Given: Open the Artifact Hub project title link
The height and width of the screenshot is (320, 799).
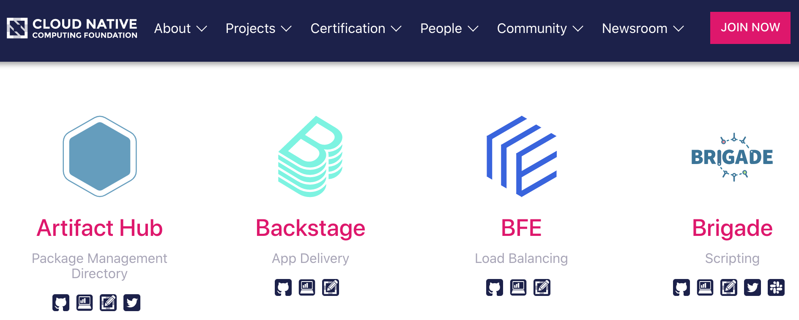Looking at the screenshot, I should click(100, 228).
